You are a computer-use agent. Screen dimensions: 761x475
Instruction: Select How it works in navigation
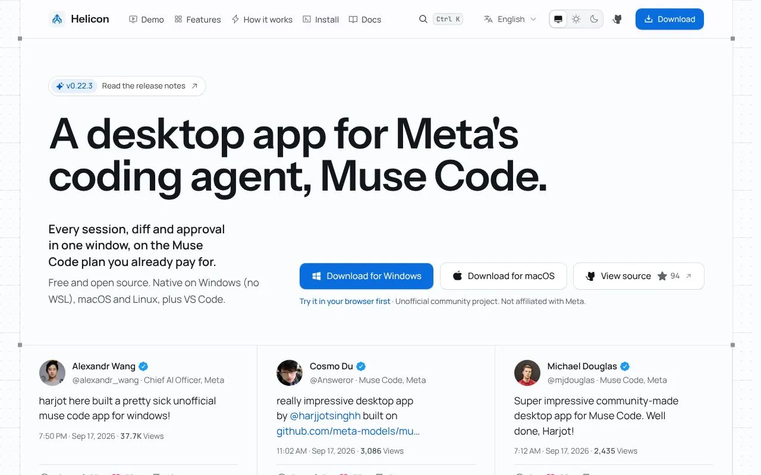pos(262,19)
